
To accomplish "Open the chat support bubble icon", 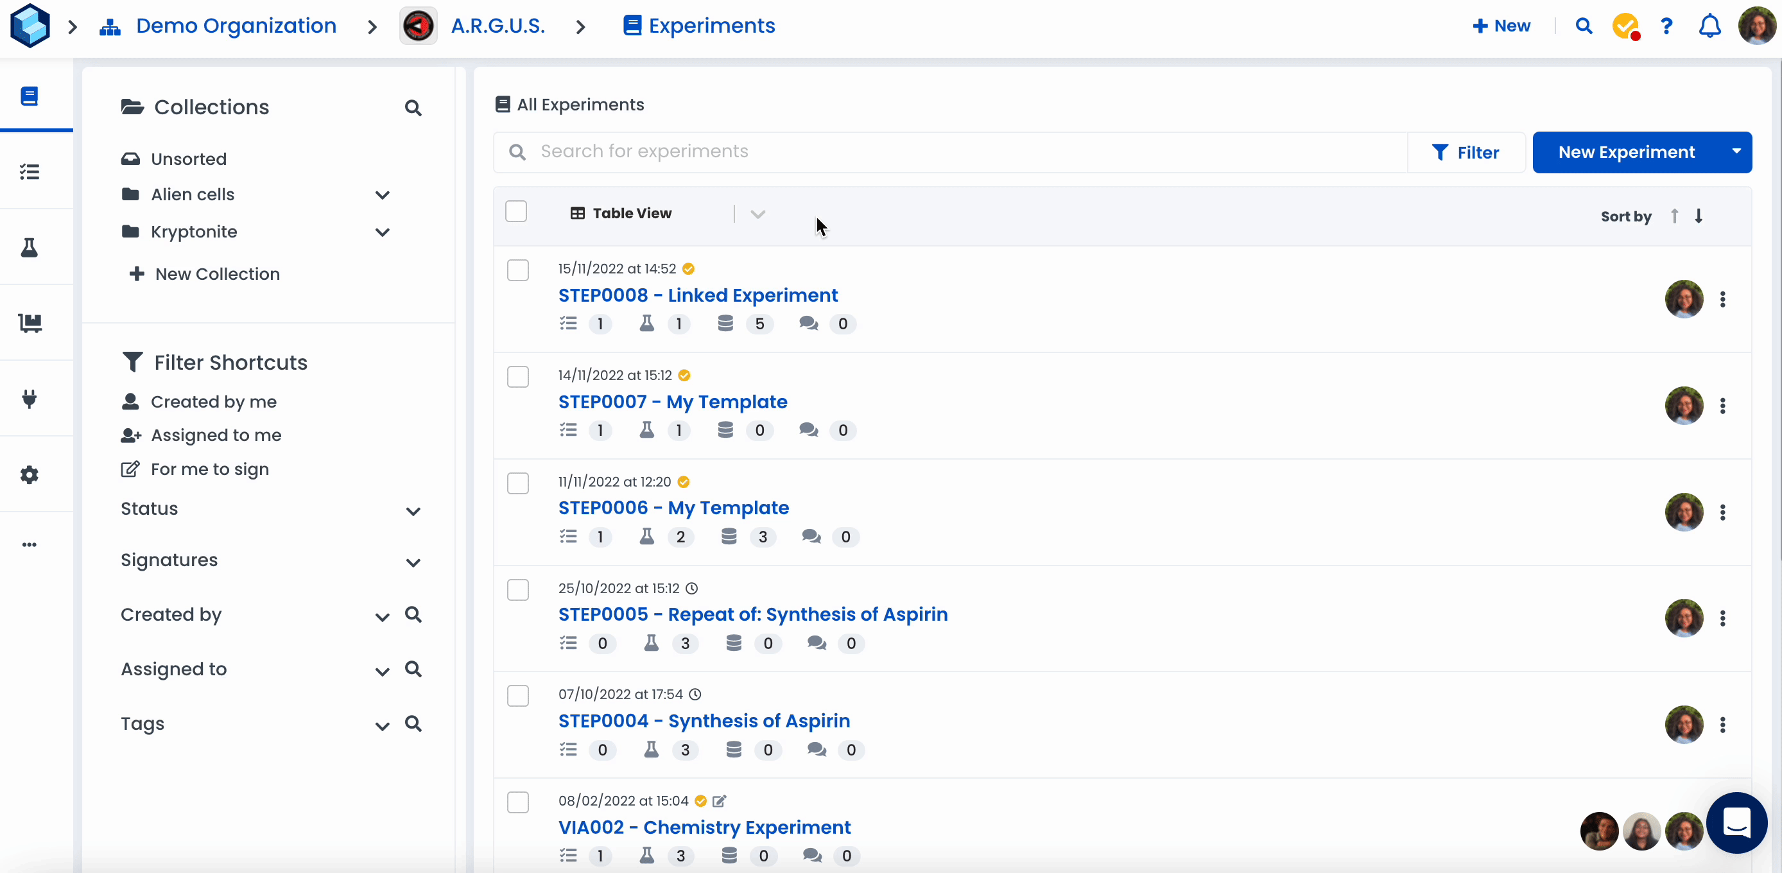I will click(x=1736, y=822).
